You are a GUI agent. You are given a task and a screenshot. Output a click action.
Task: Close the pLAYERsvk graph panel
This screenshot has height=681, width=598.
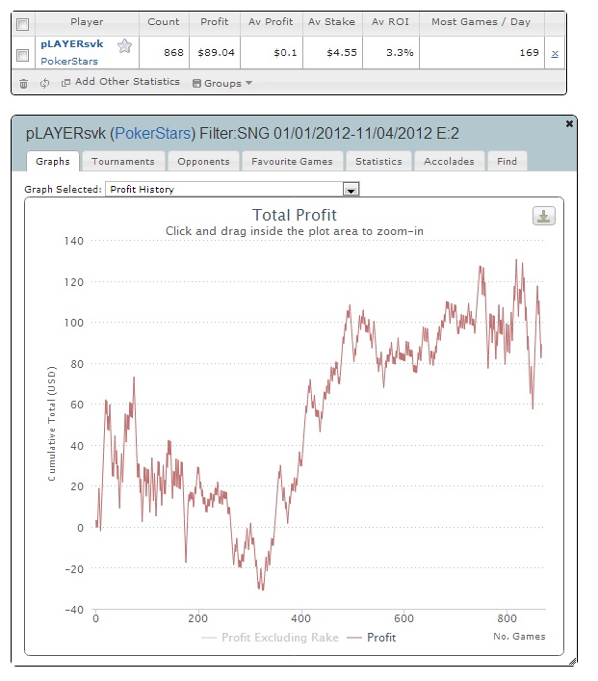(569, 124)
